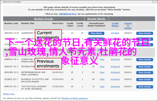Screen dimensions: 158x101
Task: Click title 'THE POLITICAL ECONOMY OF WORK'
Action: pyautogui.click(x=34, y=88)
